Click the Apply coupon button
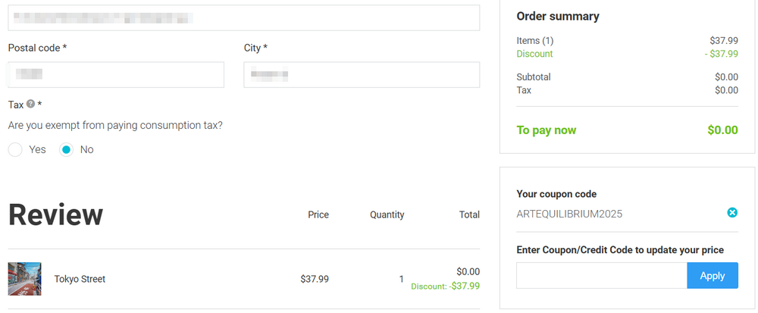The height and width of the screenshot is (313, 758). 712,275
